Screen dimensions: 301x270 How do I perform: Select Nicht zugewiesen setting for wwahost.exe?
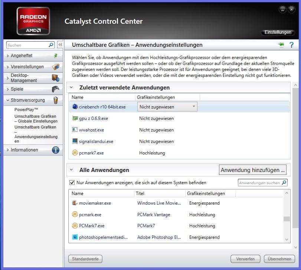(157, 130)
